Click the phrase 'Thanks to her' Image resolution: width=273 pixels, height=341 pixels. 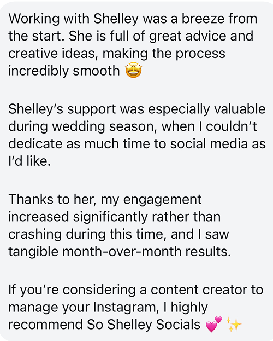[x=52, y=199]
